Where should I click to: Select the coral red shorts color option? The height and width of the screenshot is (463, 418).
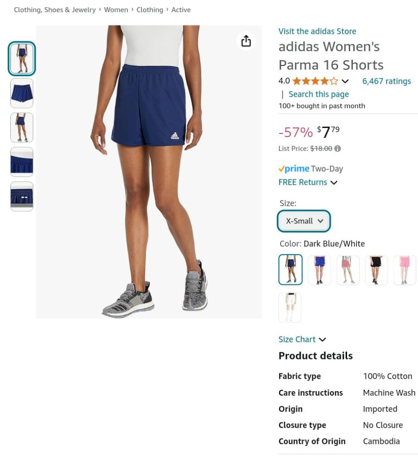[x=348, y=270]
